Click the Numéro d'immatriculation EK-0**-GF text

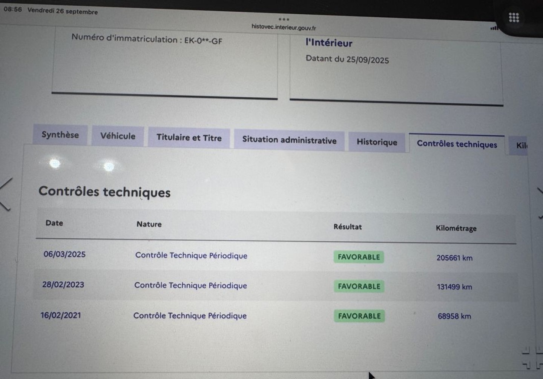tap(147, 39)
